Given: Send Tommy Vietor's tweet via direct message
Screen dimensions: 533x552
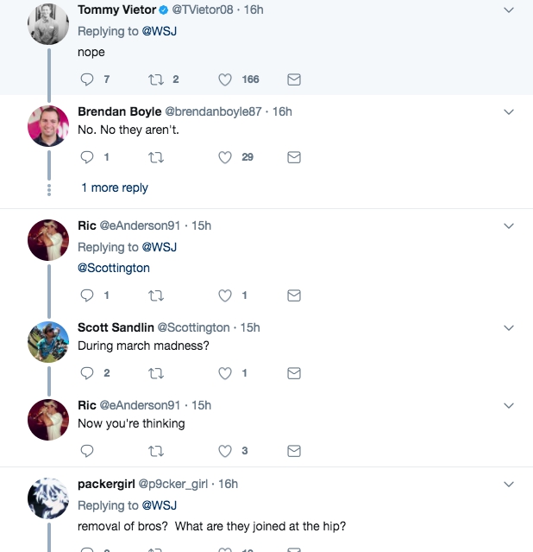Looking at the screenshot, I should (x=293, y=79).
